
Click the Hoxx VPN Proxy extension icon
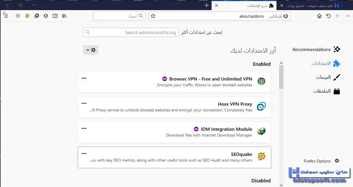[x=261, y=106]
